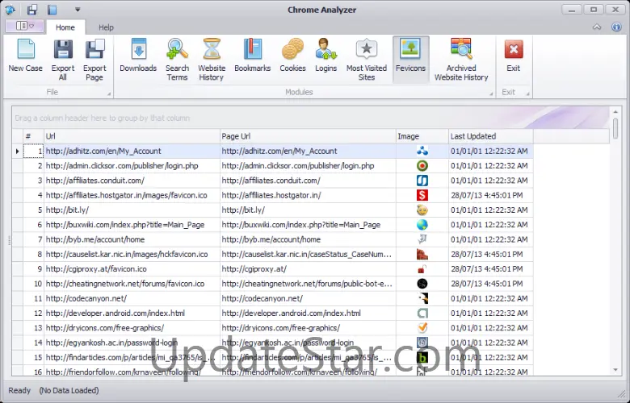Click the red Exit icon

click(x=514, y=49)
